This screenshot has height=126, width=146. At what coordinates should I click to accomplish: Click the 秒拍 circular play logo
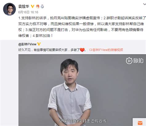(129, 61)
